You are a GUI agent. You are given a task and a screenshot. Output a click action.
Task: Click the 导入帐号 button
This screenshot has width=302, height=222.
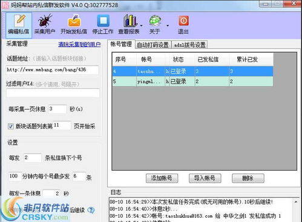[205, 178]
